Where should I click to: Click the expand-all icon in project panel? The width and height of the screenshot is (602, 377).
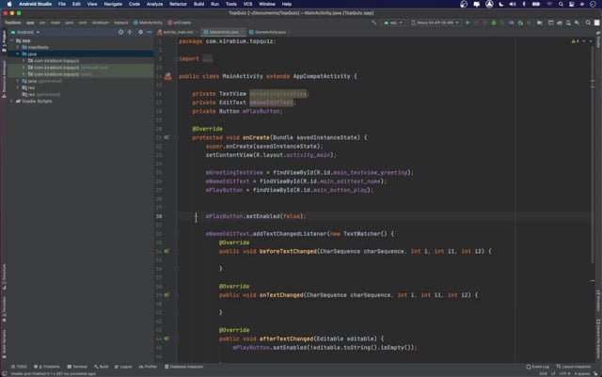(x=130, y=32)
